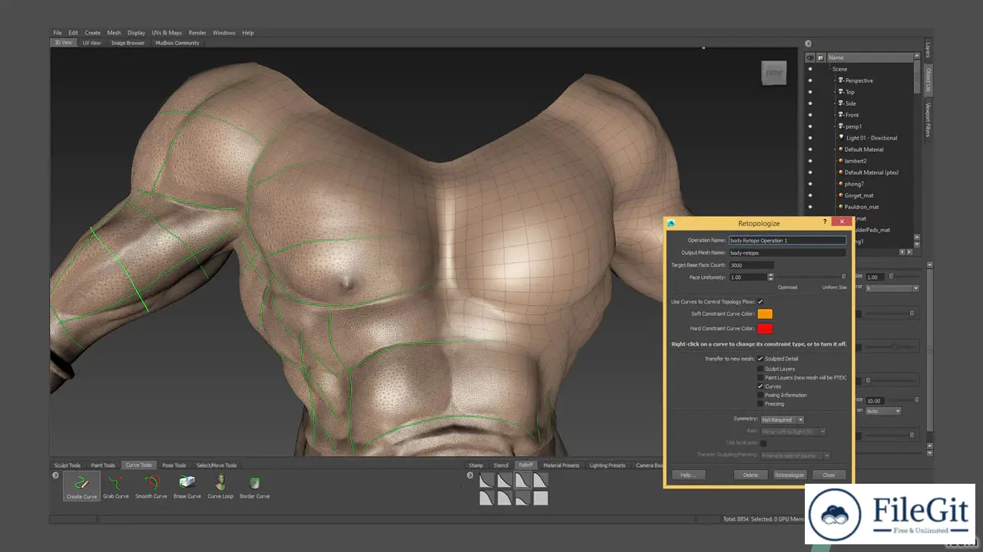Check the Paint Layers option
983x552 pixels.
click(760, 378)
